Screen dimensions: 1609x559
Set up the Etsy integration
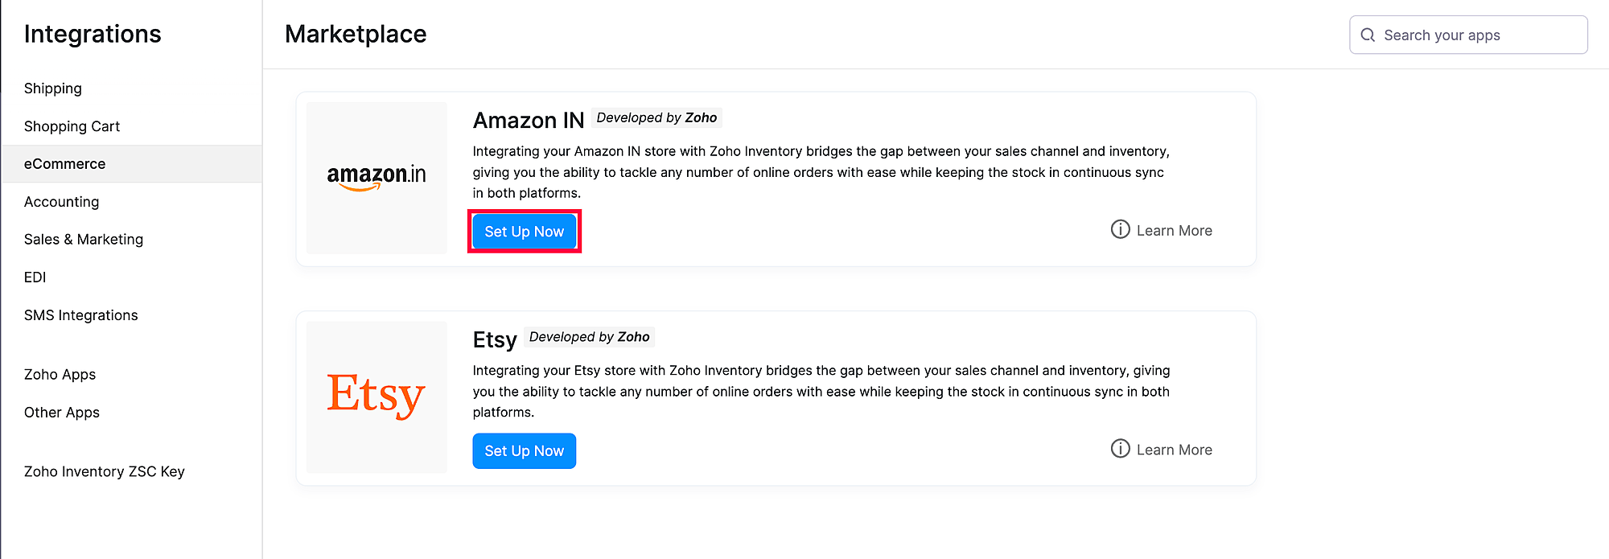point(524,451)
